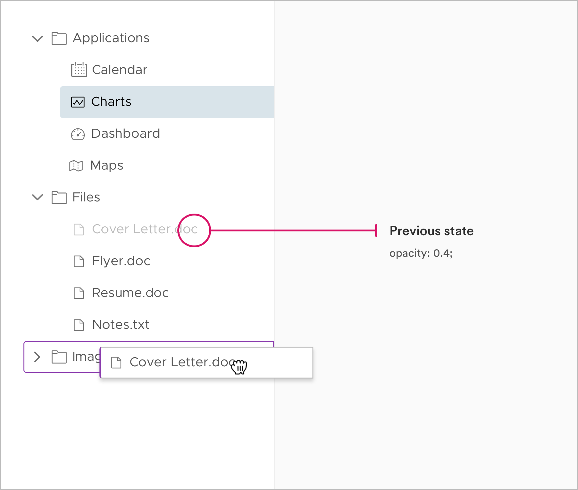Screen dimensions: 578x490
Task: Click the Flyer.doc file icon
Action: 79,261
